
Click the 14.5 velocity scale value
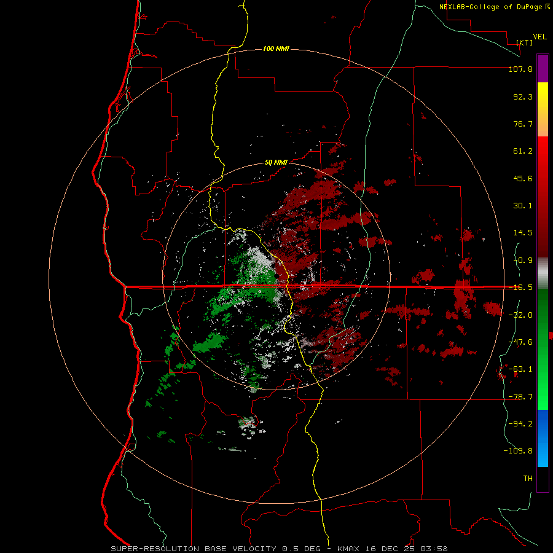pyautogui.click(x=523, y=233)
